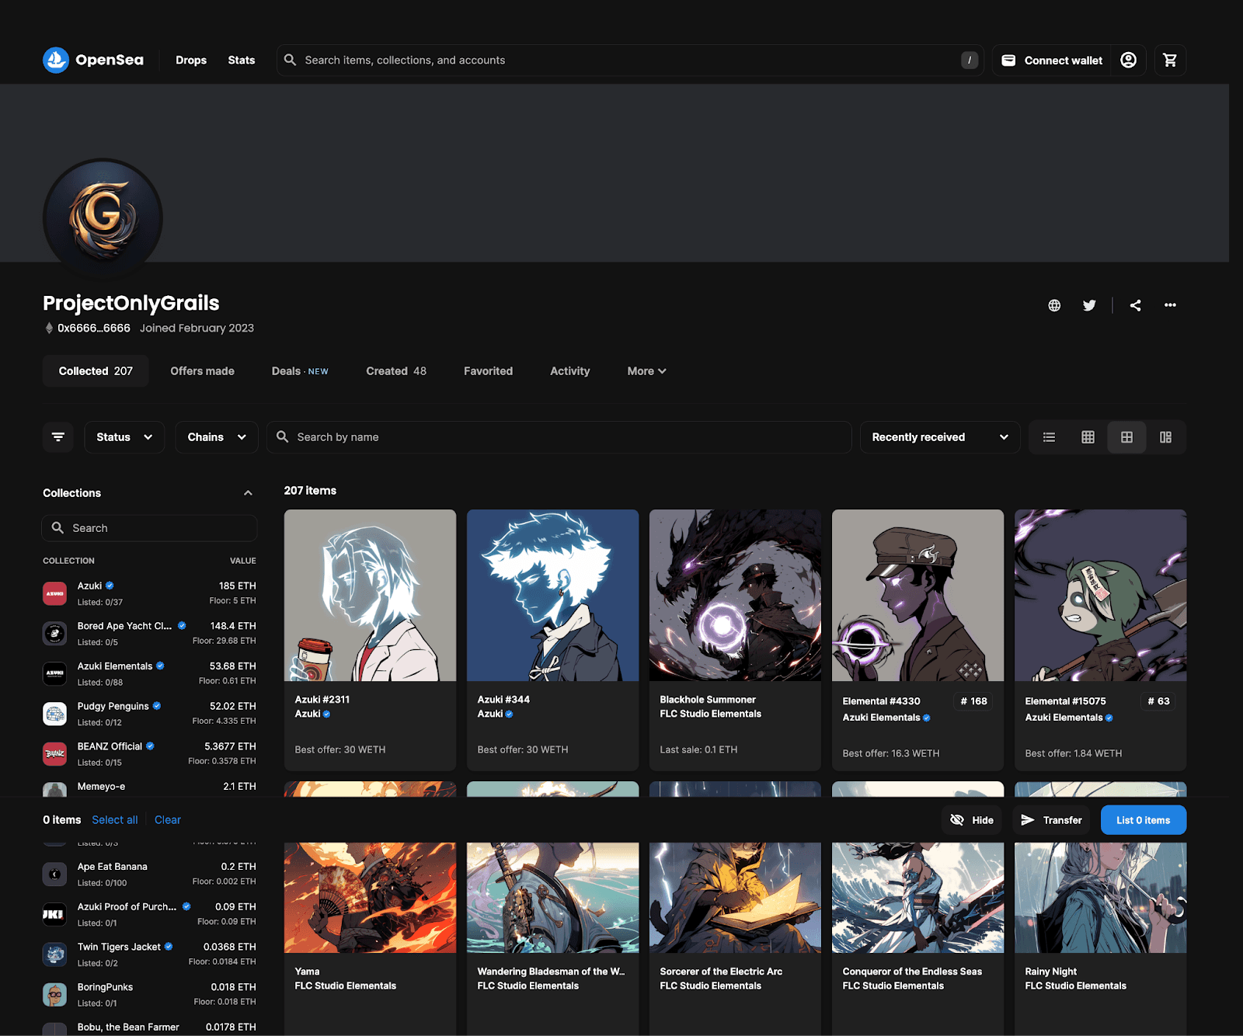Click the # 63 rarity badge

[1158, 701]
